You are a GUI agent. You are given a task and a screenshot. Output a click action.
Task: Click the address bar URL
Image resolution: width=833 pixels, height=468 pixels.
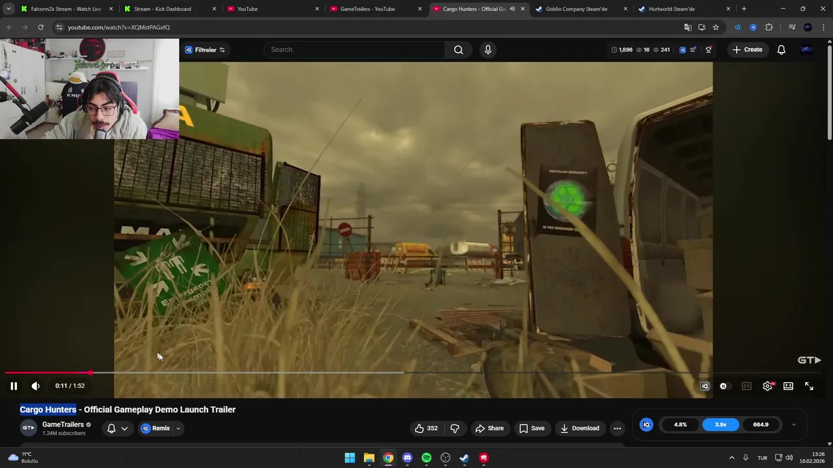click(118, 27)
